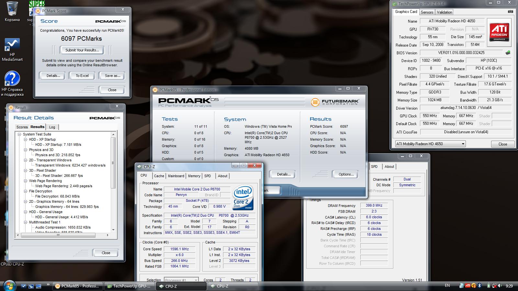Click the EN language indicator

(447, 286)
